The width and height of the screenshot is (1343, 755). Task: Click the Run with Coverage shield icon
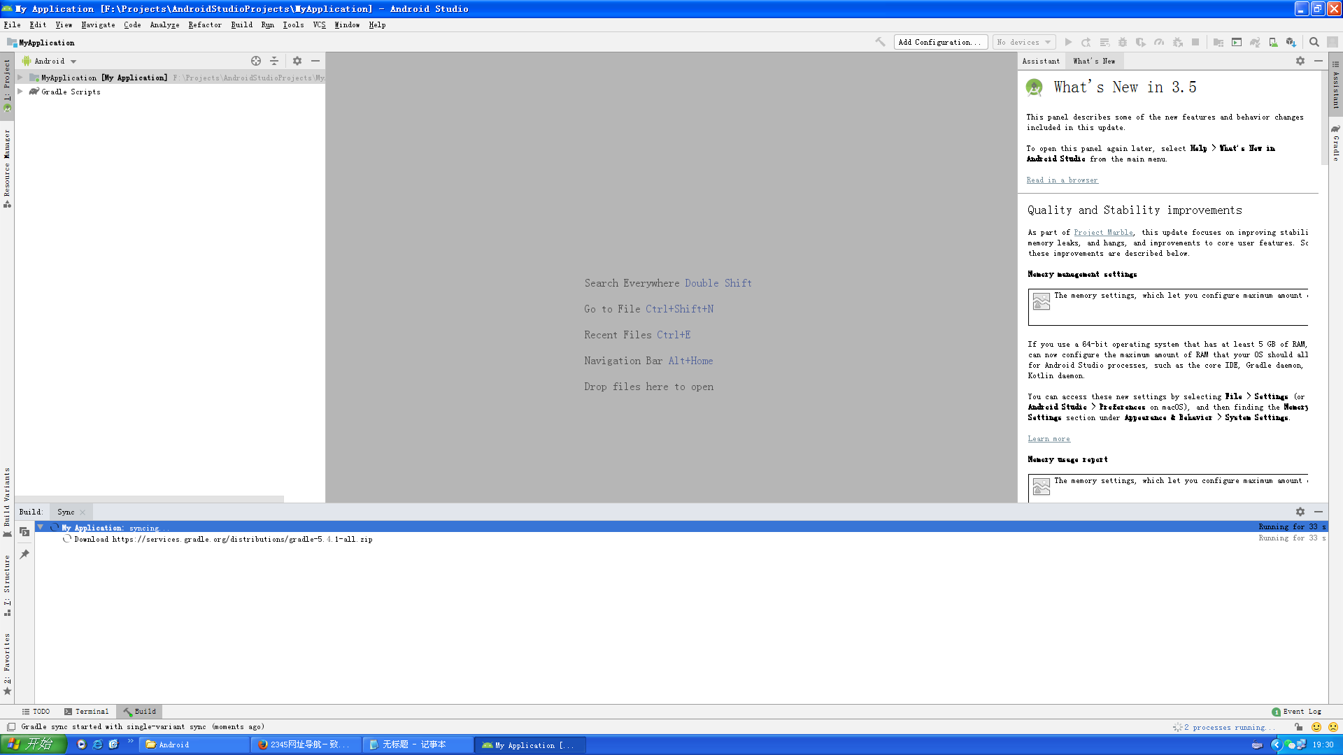click(1141, 42)
